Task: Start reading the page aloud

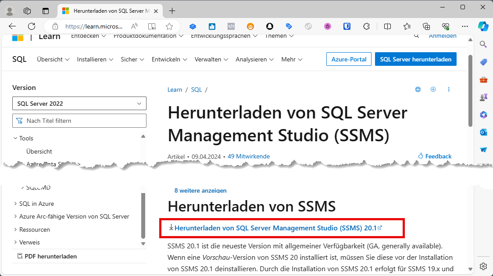Action: pyautogui.click(x=135, y=26)
